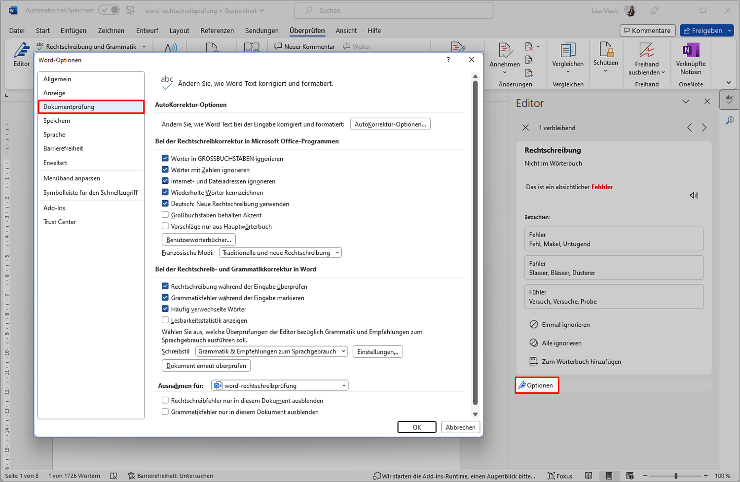Toggle Wörter mit Zahlen ignorieren checkbox
Viewport: 740px width, 482px height.
click(165, 170)
